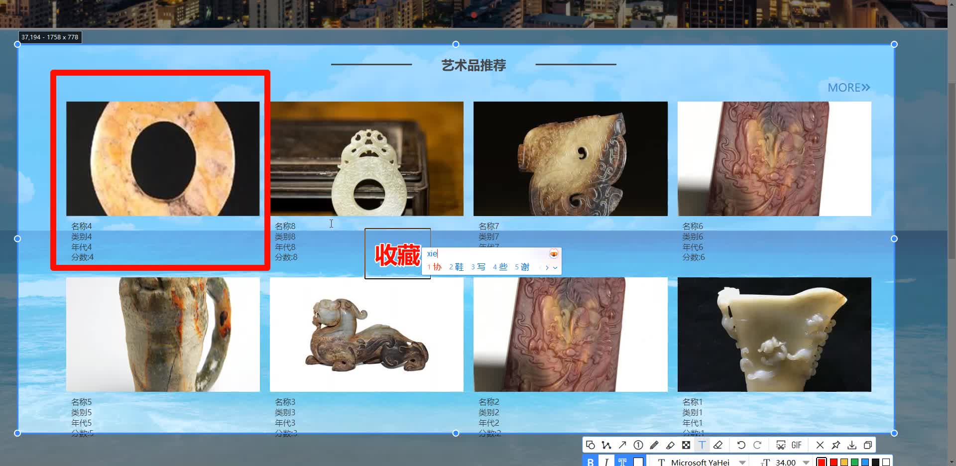Choose the highlighter marker tool
This screenshot has height=466, width=956.
(670, 445)
